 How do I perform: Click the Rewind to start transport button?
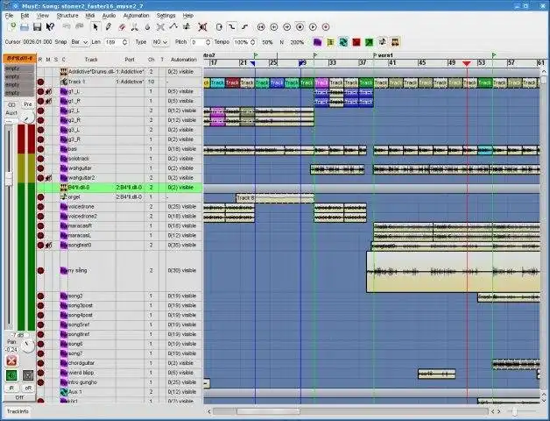261,27
